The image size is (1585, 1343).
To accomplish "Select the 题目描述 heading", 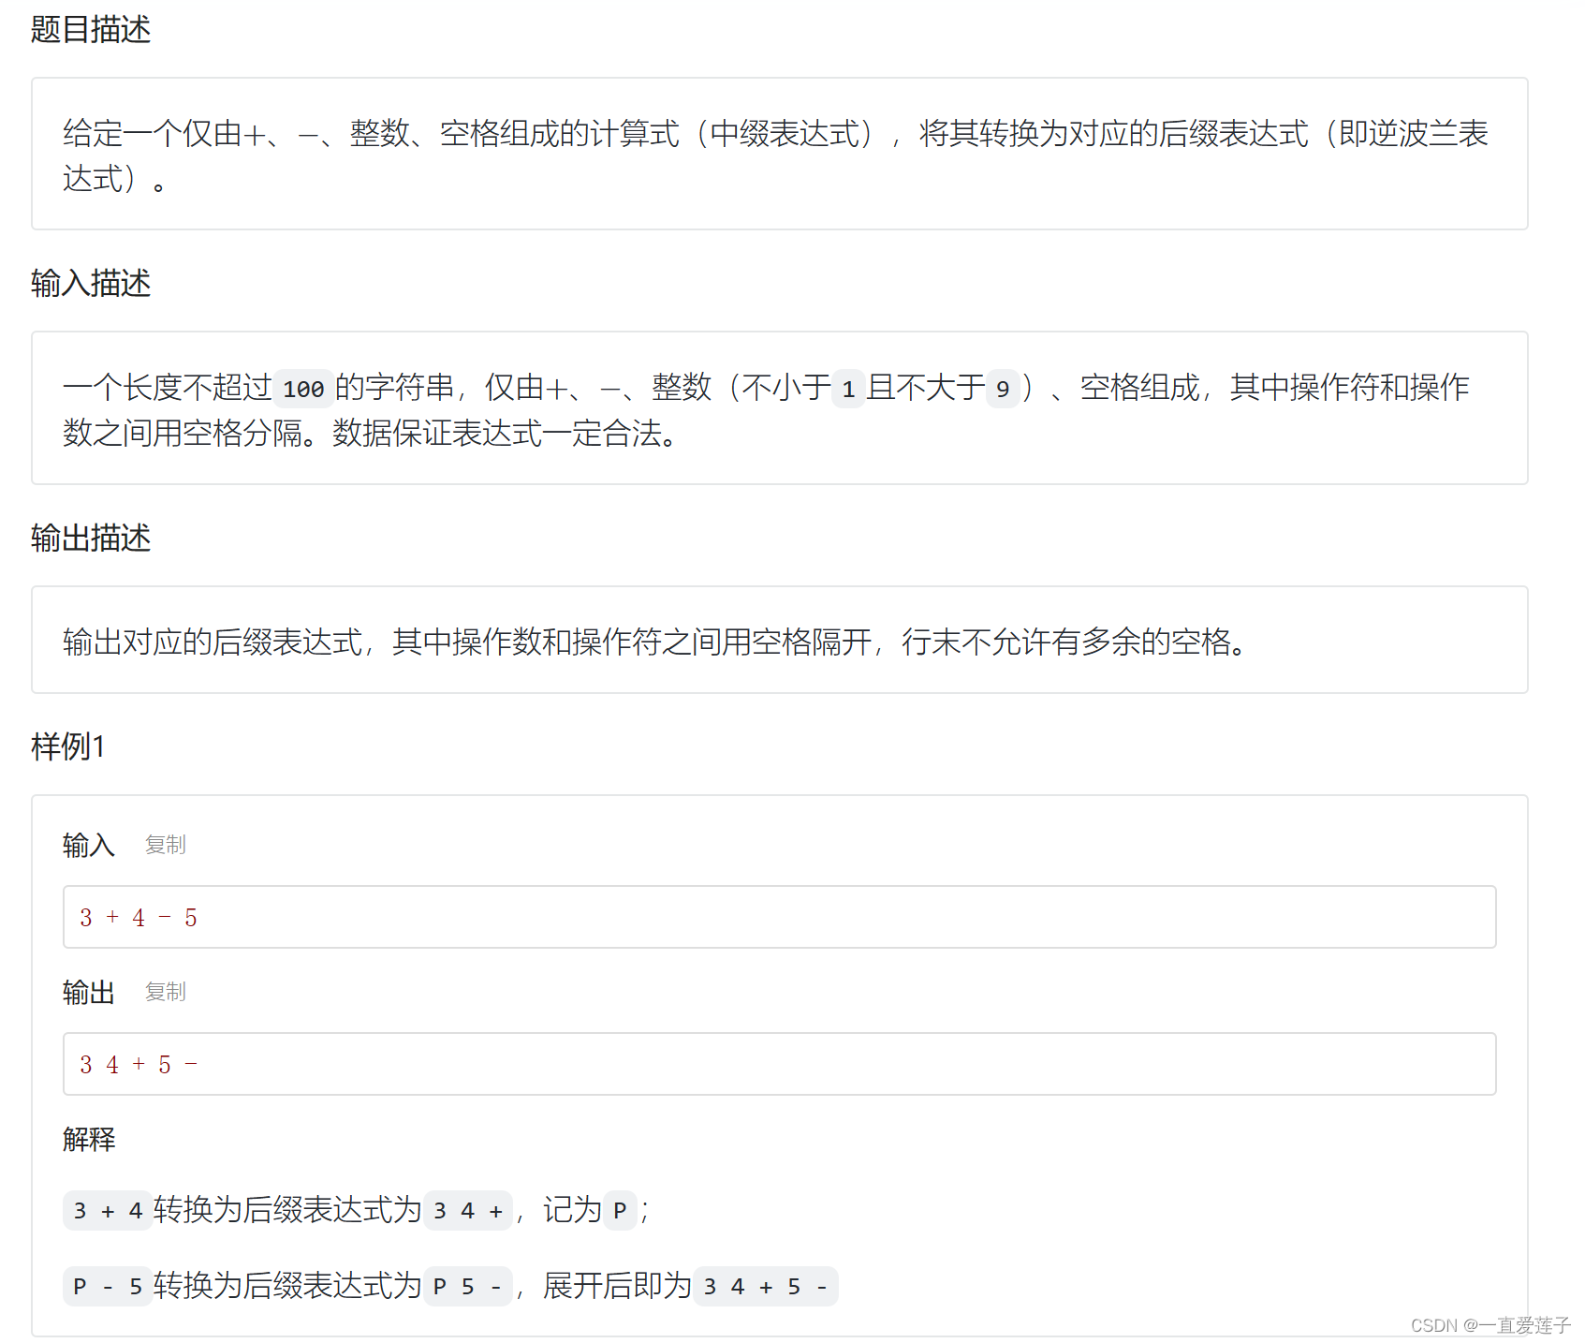I will (x=91, y=29).
